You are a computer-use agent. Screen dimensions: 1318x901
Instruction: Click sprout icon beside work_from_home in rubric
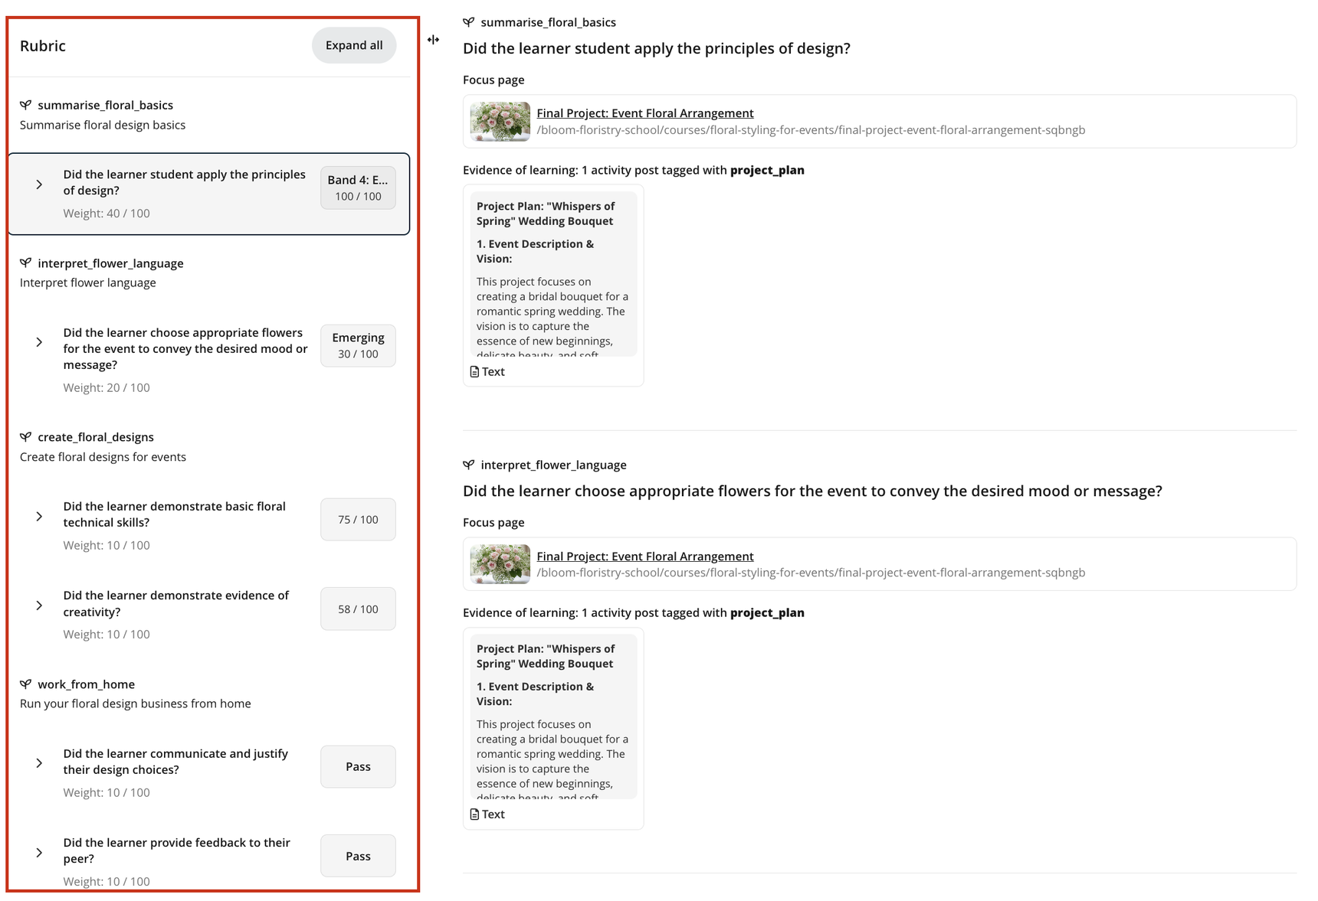[x=26, y=684]
